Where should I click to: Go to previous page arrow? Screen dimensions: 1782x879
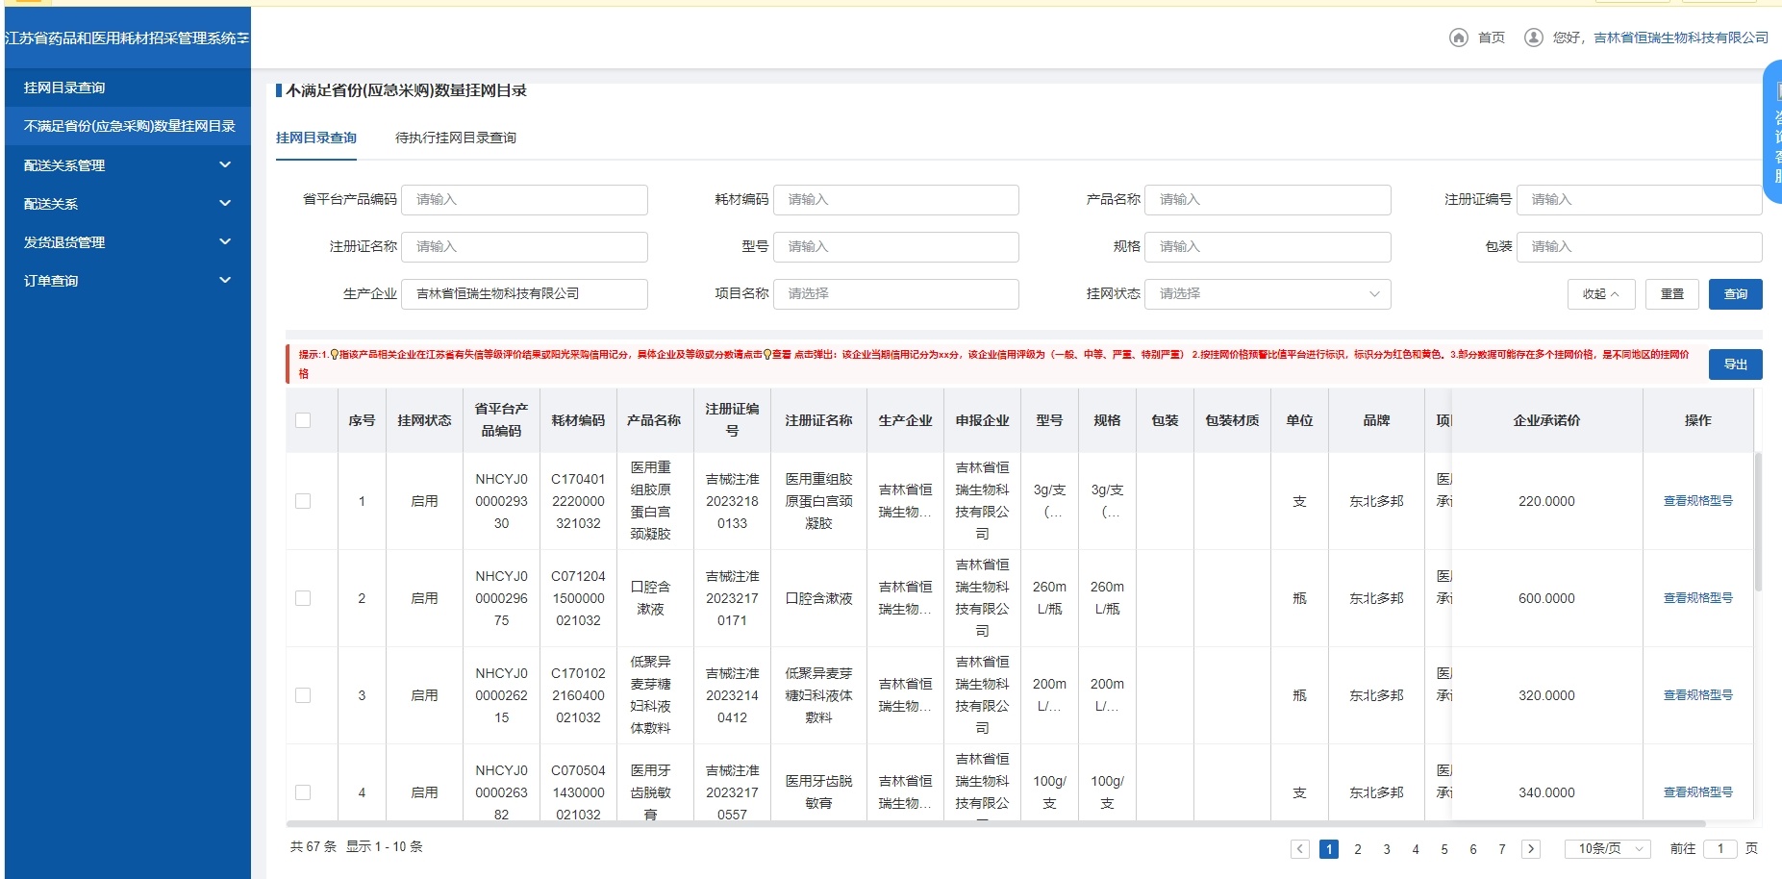coord(1300,849)
